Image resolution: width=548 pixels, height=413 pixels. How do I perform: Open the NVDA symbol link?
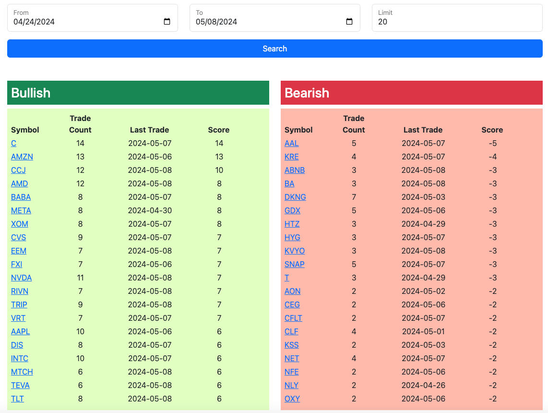tap(21, 278)
